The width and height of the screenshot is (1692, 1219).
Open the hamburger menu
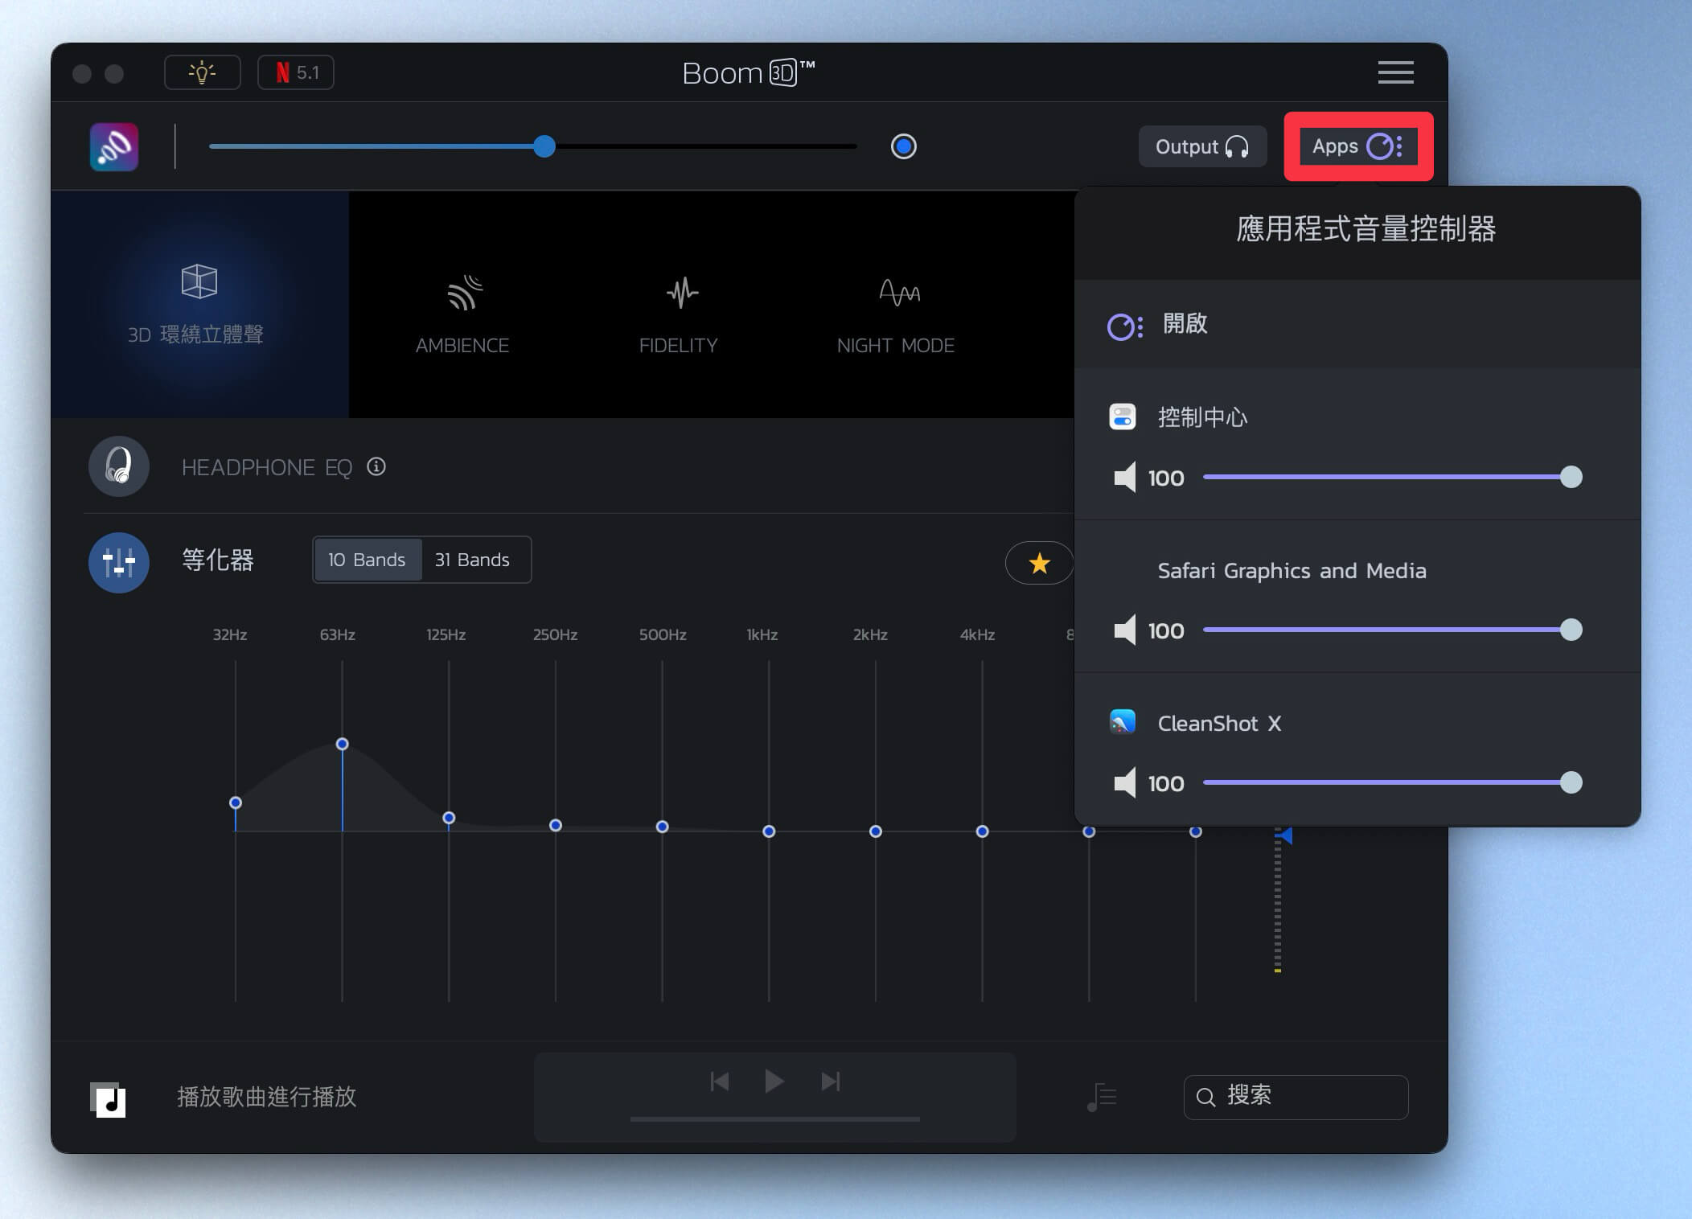[x=1395, y=72]
